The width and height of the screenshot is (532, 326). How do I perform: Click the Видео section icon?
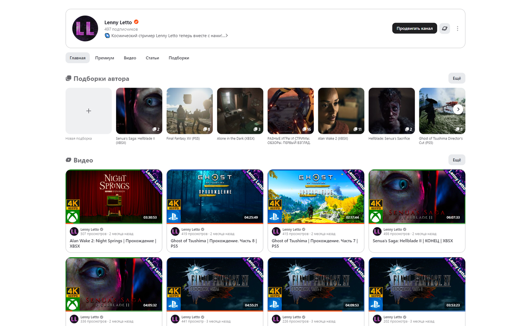69,160
